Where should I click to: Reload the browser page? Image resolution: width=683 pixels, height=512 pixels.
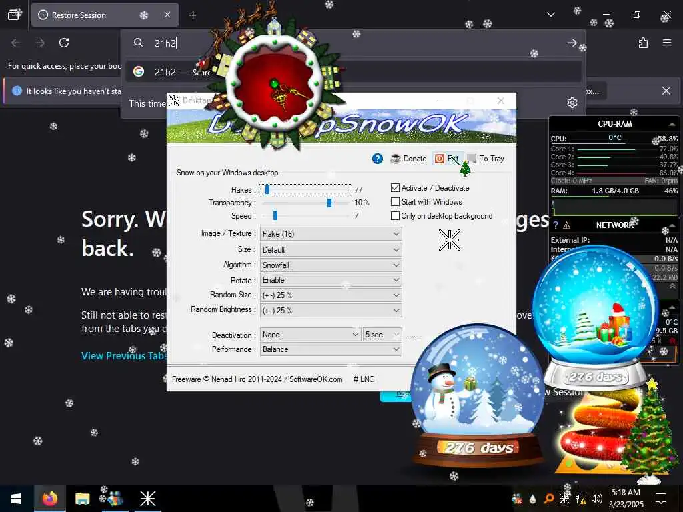coord(64,43)
